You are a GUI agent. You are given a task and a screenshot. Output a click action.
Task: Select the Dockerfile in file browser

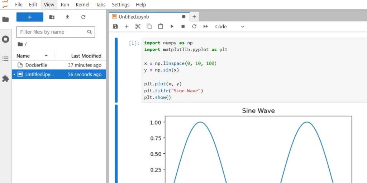(x=36, y=65)
